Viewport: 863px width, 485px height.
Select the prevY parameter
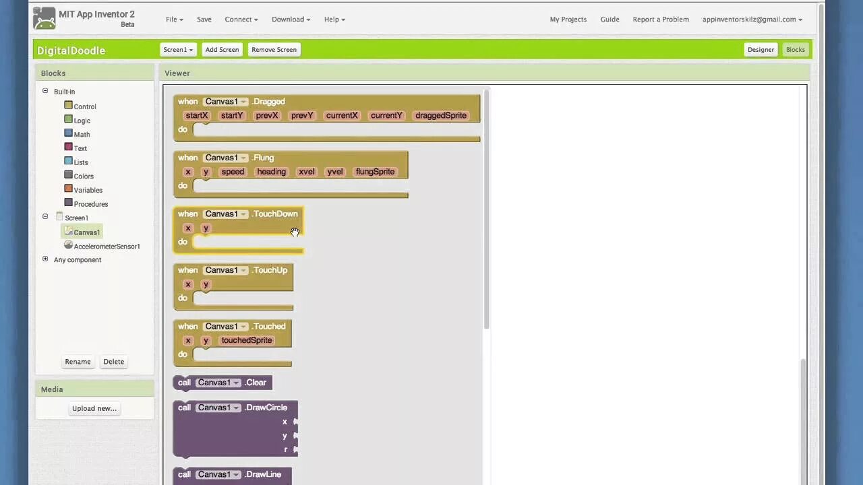(302, 115)
